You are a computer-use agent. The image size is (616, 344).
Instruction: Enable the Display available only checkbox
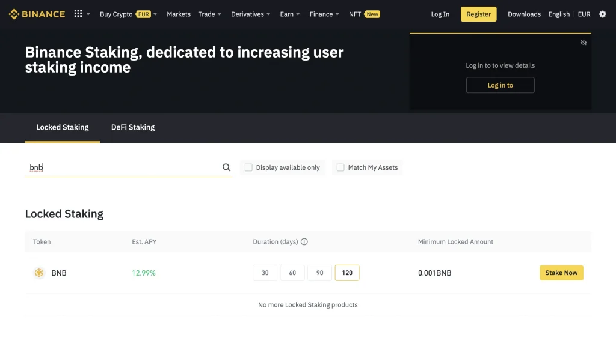[x=248, y=167]
